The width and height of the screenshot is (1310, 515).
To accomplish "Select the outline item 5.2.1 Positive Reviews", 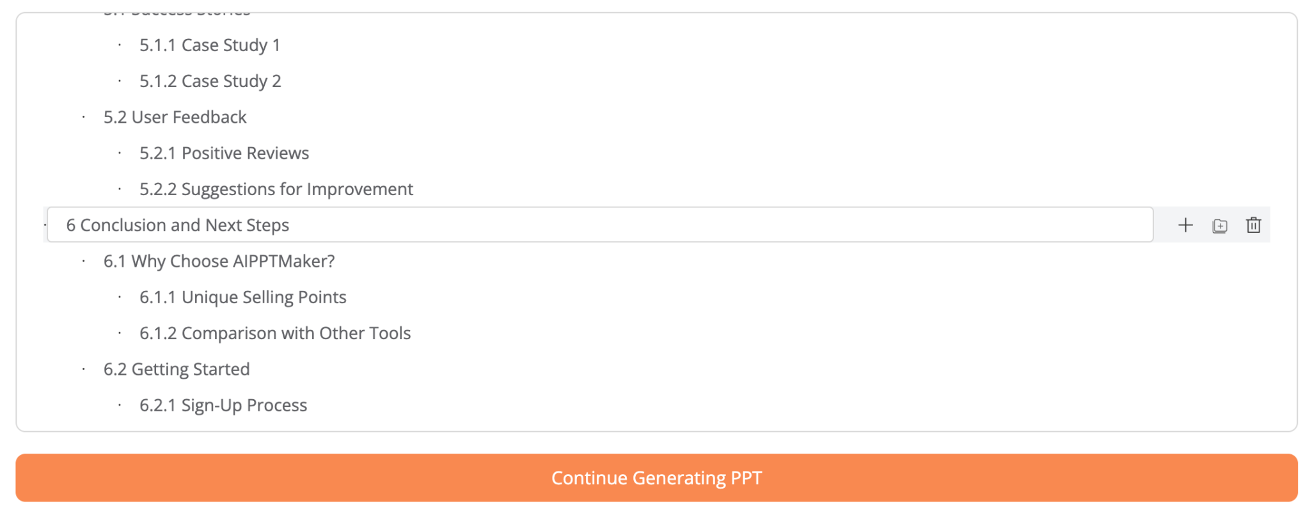I will click(x=224, y=153).
